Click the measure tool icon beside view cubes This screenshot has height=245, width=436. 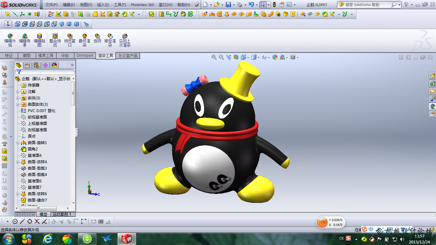pos(86,24)
